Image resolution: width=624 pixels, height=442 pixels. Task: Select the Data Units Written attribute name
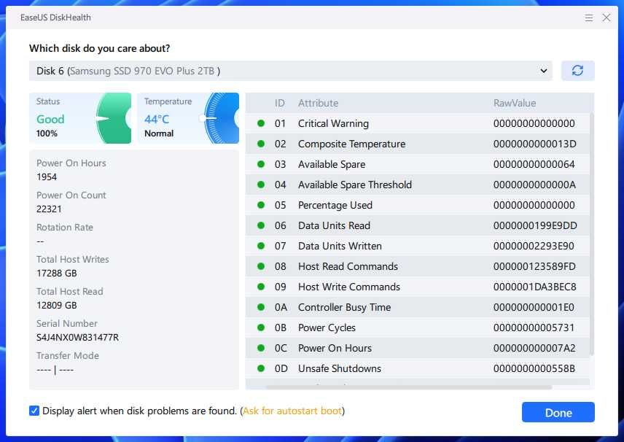340,246
